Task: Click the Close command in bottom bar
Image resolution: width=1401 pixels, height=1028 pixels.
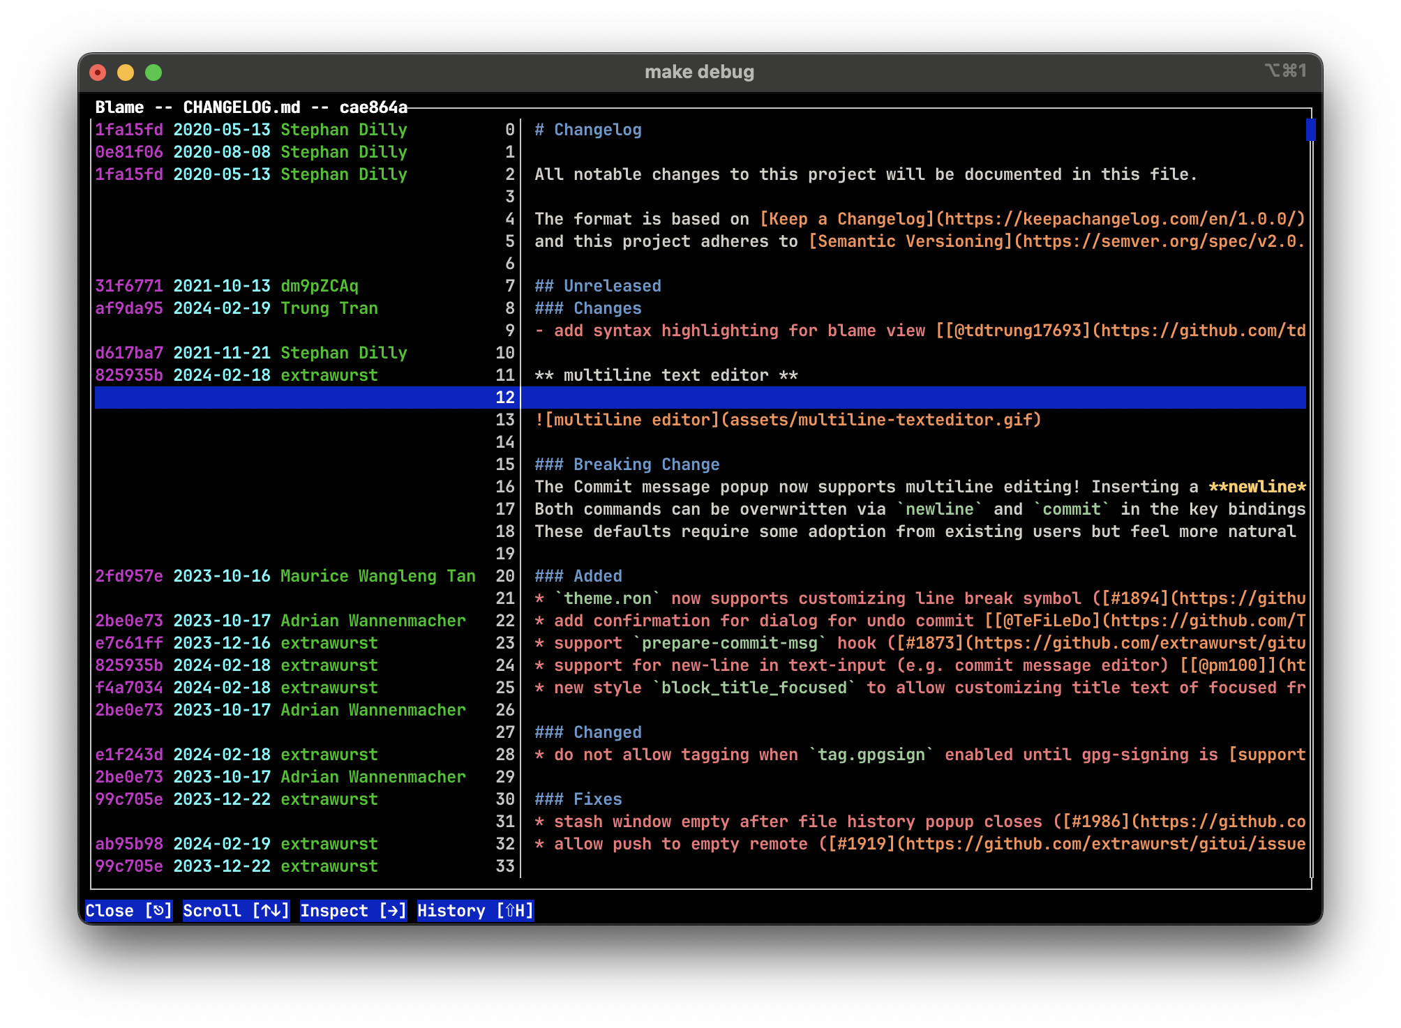Action: click(129, 911)
